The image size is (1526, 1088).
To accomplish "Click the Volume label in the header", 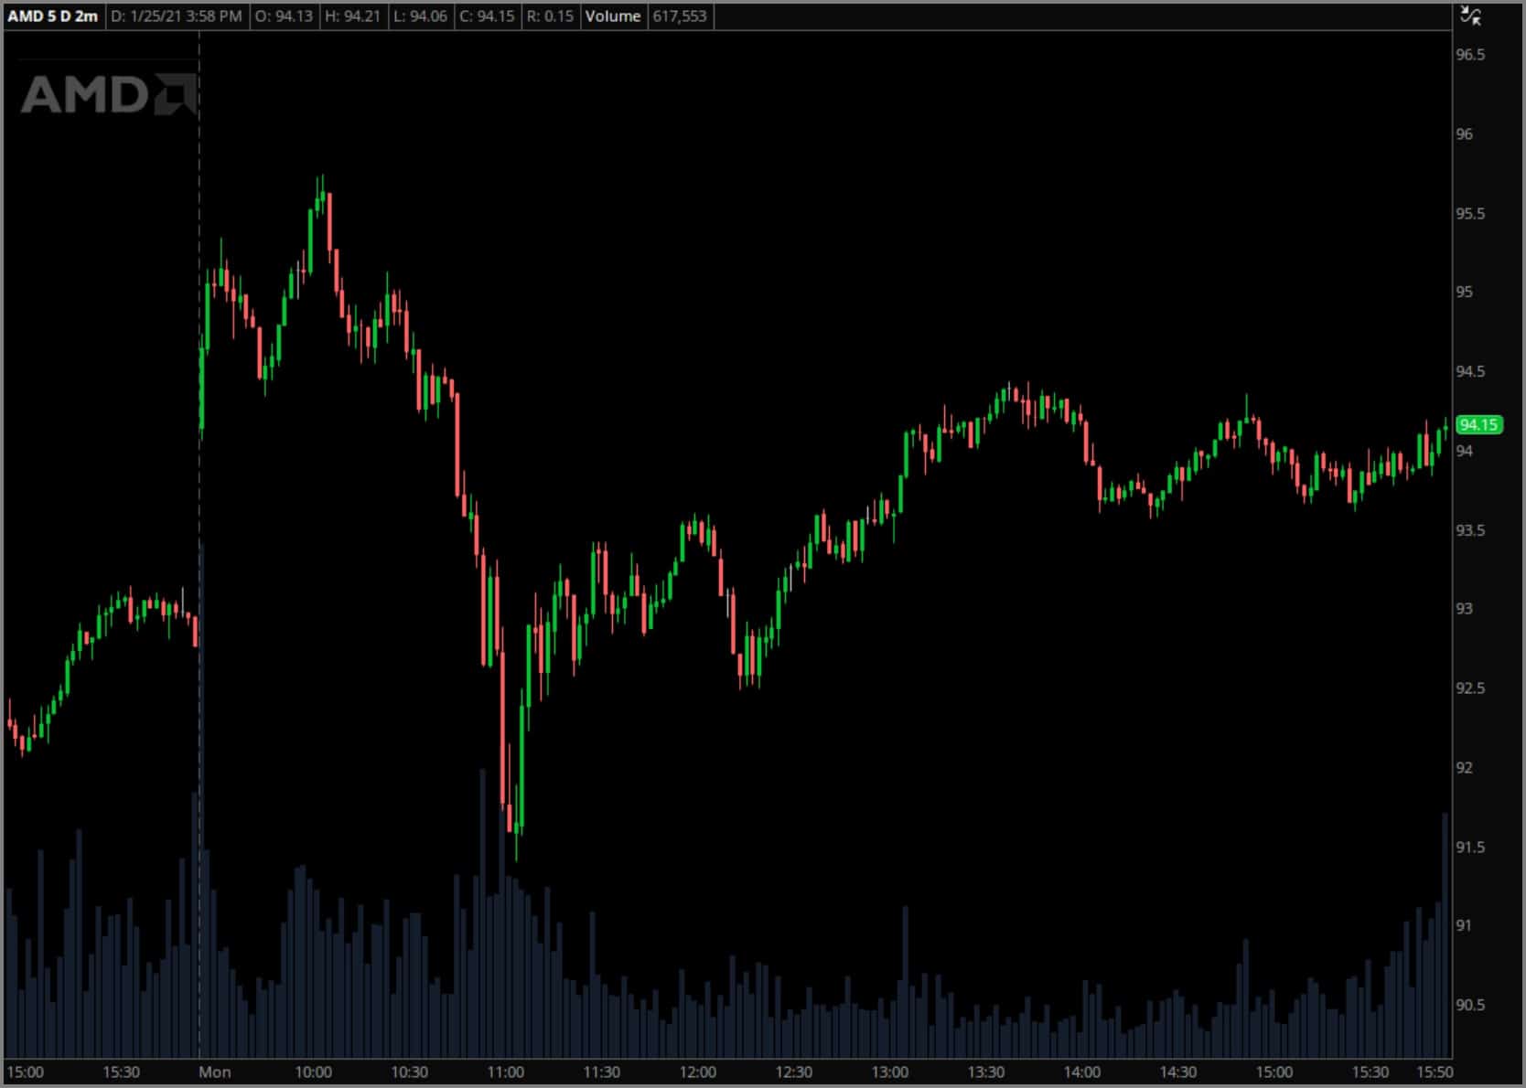I will point(613,16).
